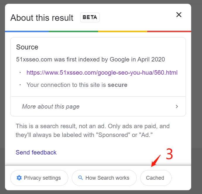Click the magnifier icon in How Search works
Image resolution: width=202 pixels, height=194 pixels.
tap(81, 178)
